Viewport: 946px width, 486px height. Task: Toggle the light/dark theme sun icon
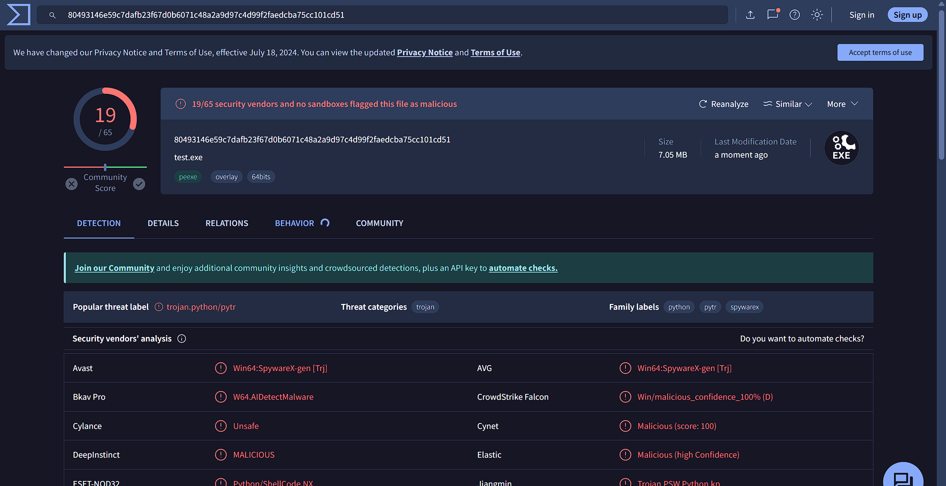click(x=817, y=15)
